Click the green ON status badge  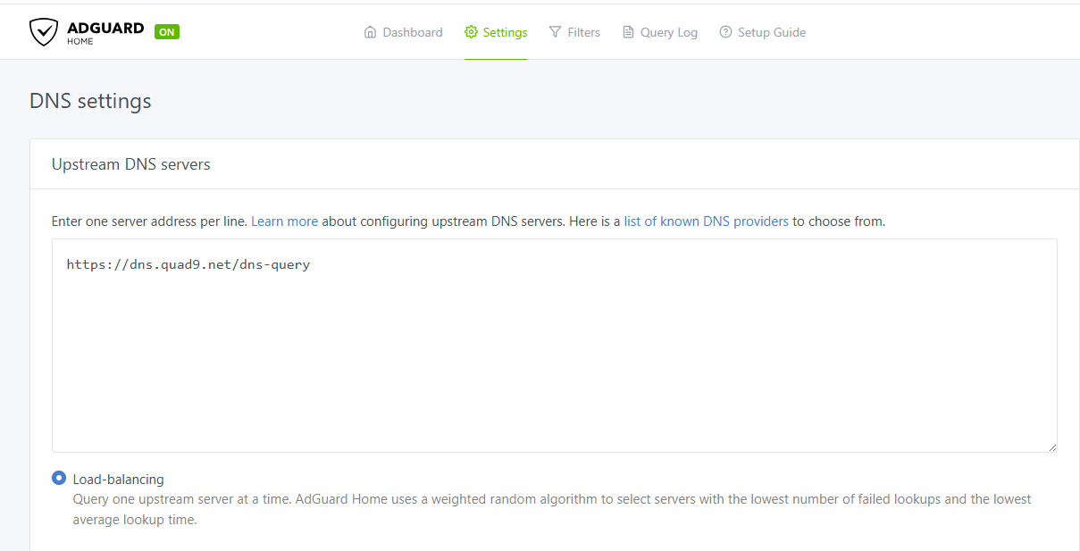(167, 32)
